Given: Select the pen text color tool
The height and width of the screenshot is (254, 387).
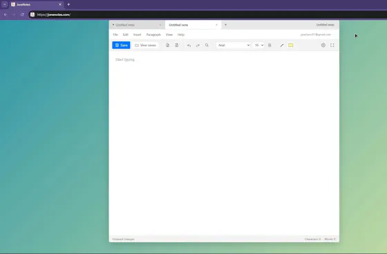Looking at the screenshot, I should pos(282,45).
